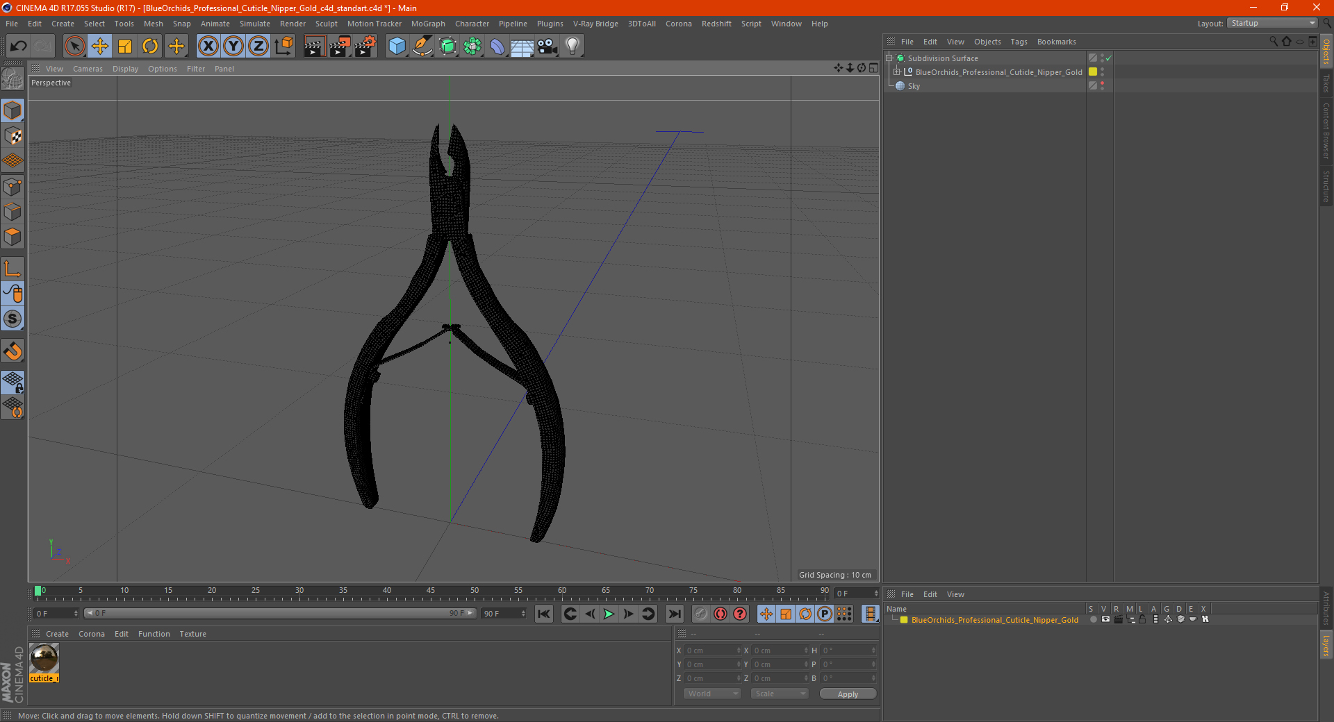The width and height of the screenshot is (1334, 722).
Task: Open the World coordinate dropdown
Action: (x=712, y=694)
